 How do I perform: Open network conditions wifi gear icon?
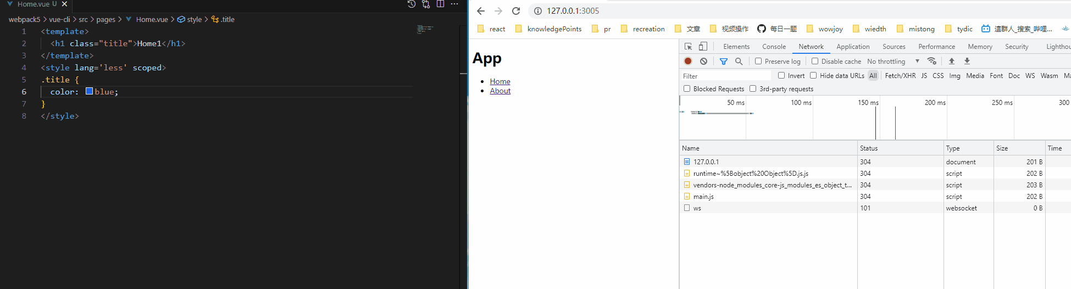pos(931,61)
